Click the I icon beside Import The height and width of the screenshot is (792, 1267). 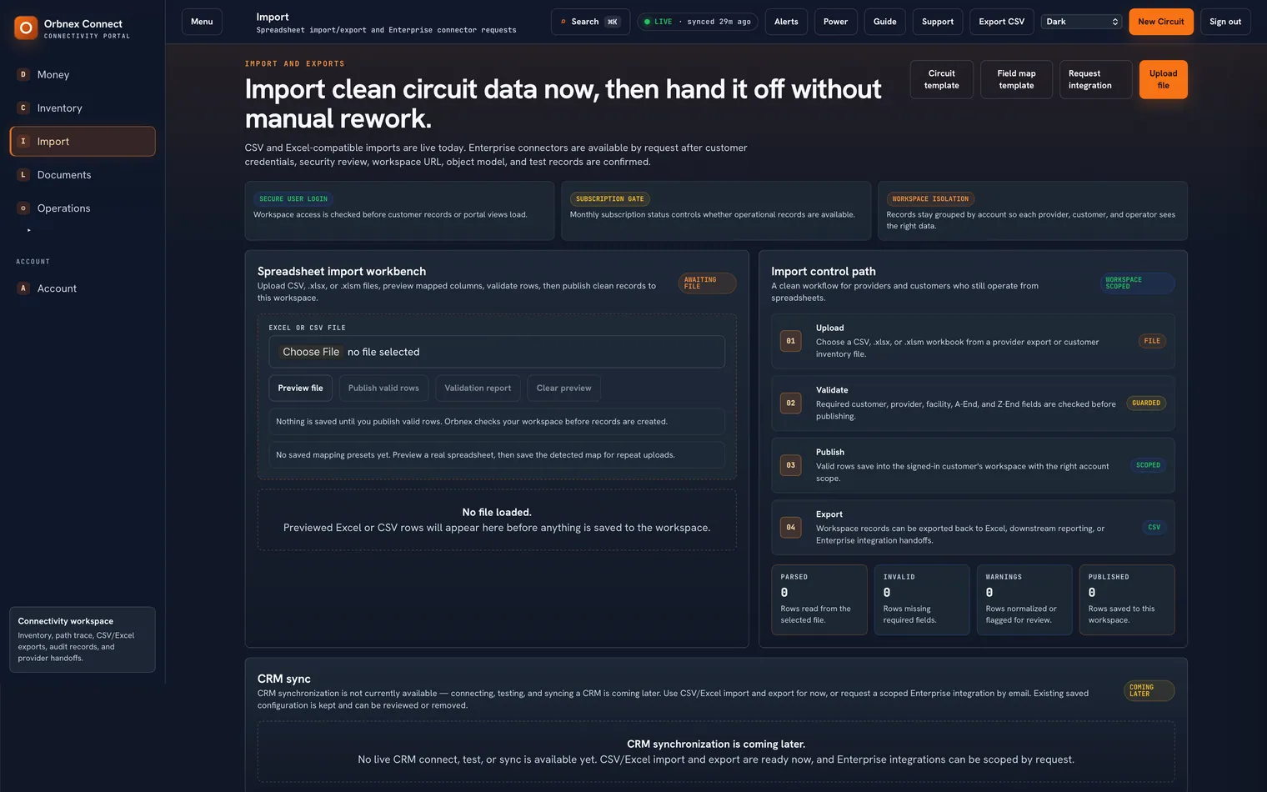(x=23, y=141)
